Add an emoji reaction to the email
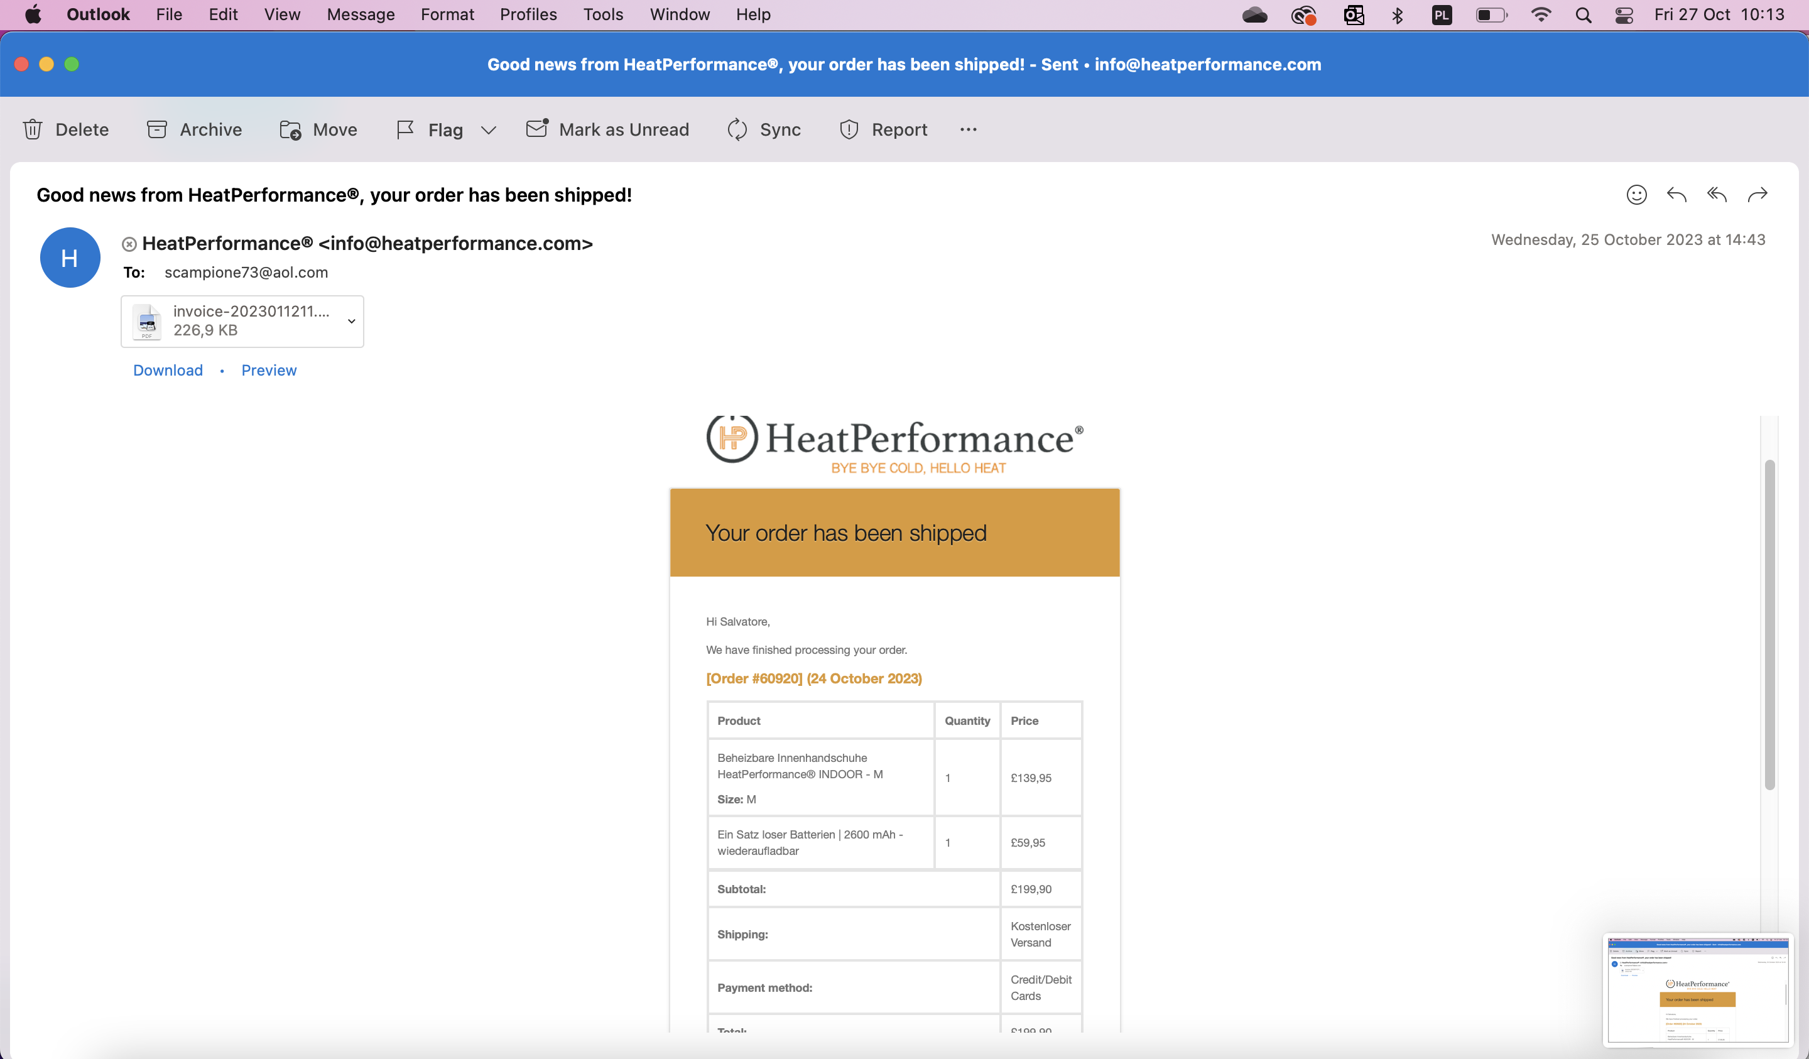The width and height of the screenshot is (1809, 1059). (1636, 195)
